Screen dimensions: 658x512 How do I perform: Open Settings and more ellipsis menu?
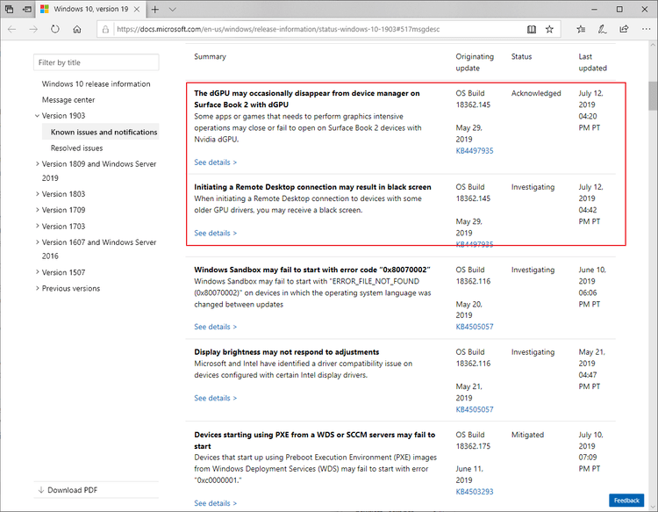[x=647, y=29]
